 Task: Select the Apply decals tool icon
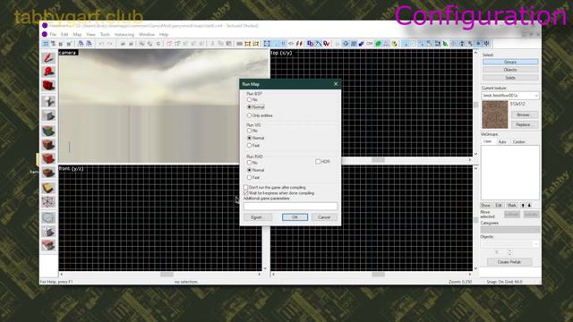pyautogui.click(x=48, y=158)
